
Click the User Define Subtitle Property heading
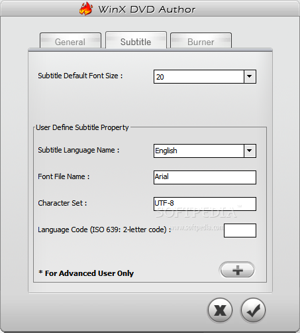click(x=82, y=127)
